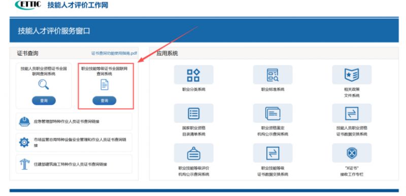The height and width of the screenshot is (196, 406).
Task: Click the 职业分类系统 label text
Action: [x=193, y=90]
